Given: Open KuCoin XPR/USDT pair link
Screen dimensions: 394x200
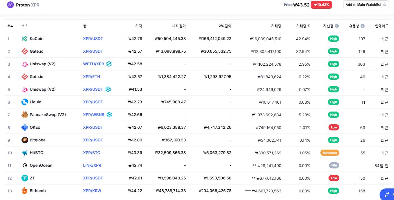Looking at the screenshot, I should [x=93, y=39].
